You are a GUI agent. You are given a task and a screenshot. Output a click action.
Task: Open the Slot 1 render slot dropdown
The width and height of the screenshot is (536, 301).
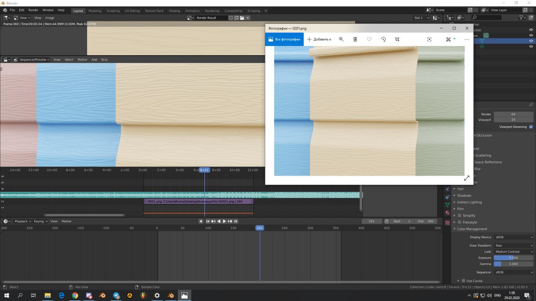[x=422, y=18]
